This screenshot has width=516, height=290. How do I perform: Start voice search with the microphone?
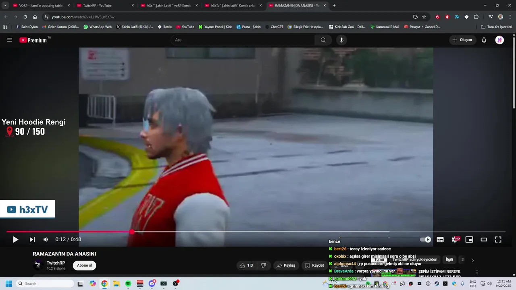(x=341, y=40)
